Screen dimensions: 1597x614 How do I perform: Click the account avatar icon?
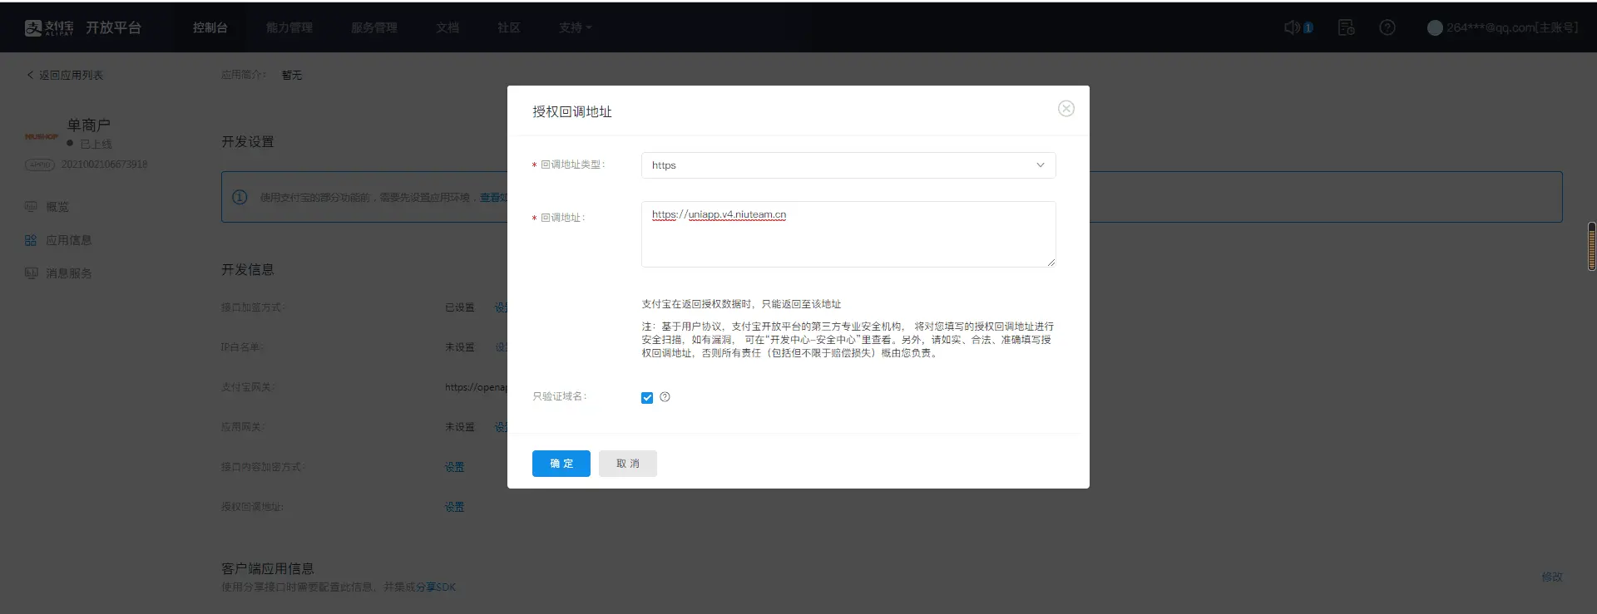click(x=1434, y=27)
